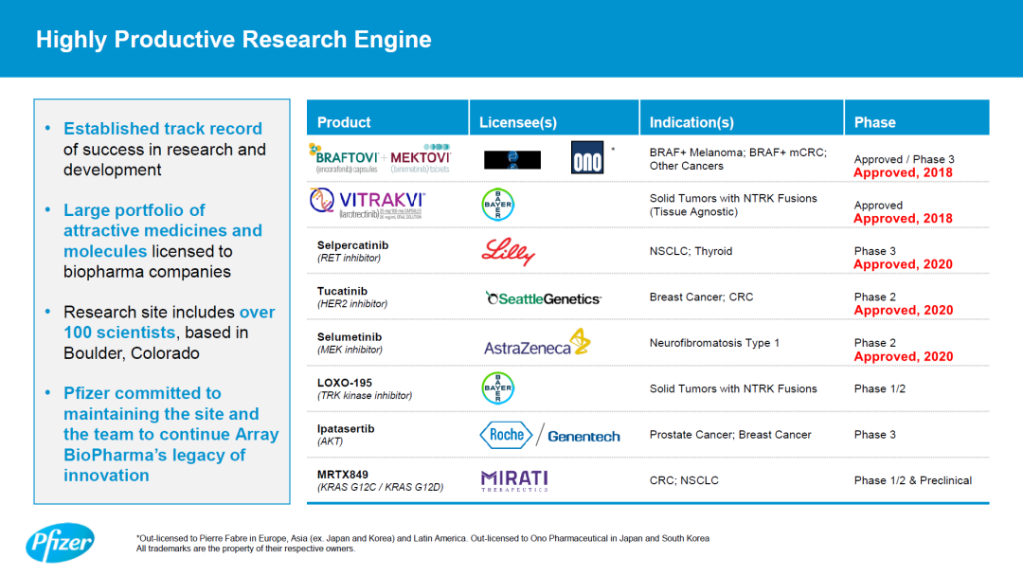The image size is (1023, 576).
Task: Click the "Indication(s)" column header
Action: (691, 122)
